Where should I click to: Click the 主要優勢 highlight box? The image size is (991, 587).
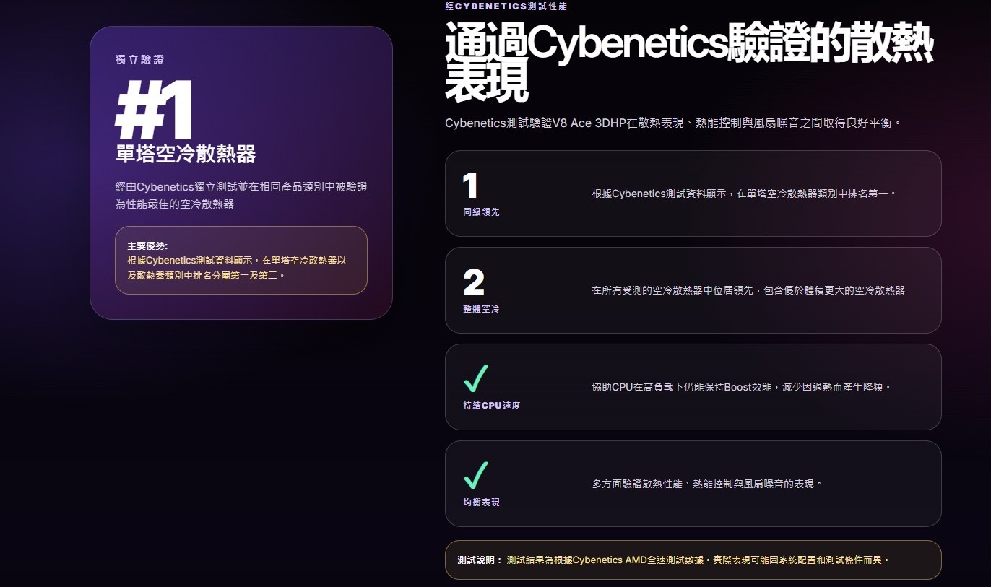[241, 261]
